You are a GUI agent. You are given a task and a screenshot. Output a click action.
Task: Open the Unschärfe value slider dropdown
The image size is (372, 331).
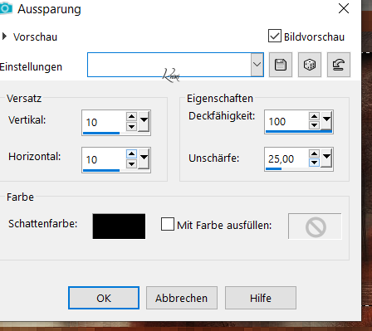pos(326,158)
